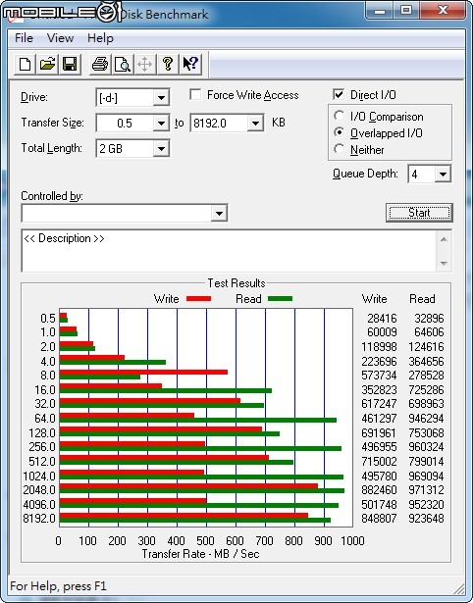Open the File menu
473x603 pixels.
pyautogui.click(x=24, y=38)
